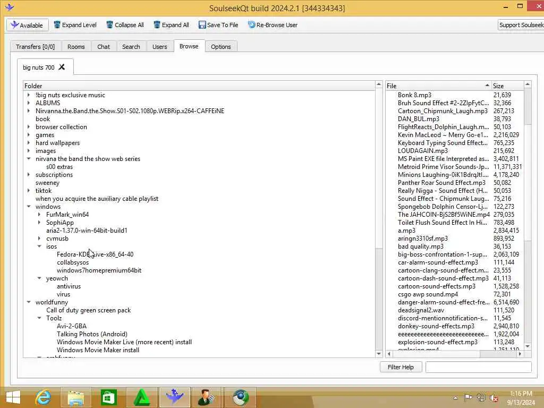Screen dimensions: 544x408
Task: Focus the file filter input field
Action: 479,367
